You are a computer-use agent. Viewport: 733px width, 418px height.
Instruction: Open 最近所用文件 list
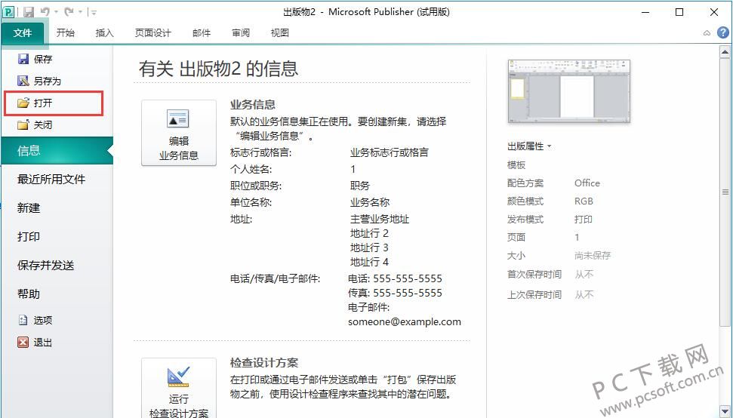pyautogui.click(x=51, y=180)
